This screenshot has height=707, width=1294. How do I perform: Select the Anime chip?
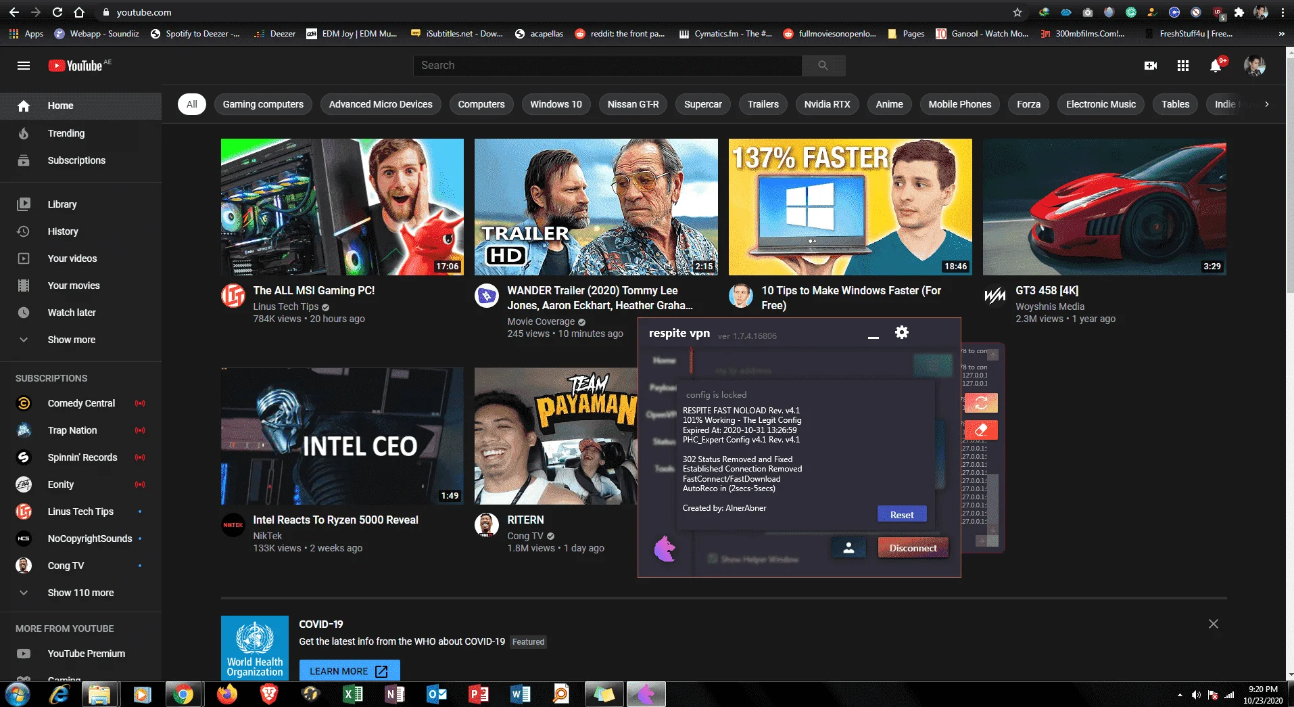click(x=889, y=104)
